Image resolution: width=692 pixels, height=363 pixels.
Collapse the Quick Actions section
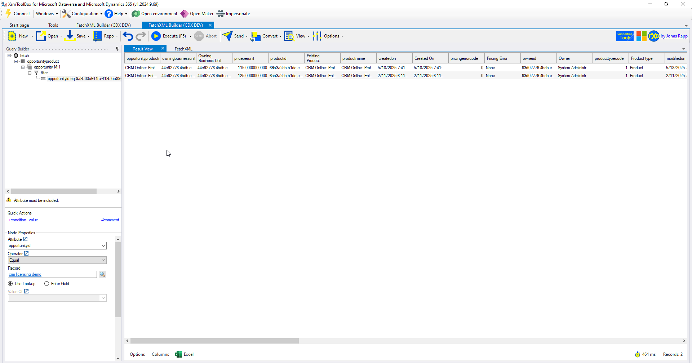pyautogui.click(x=117, y=213)
